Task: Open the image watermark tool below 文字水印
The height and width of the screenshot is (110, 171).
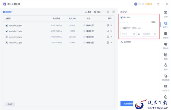Action: 166,97
